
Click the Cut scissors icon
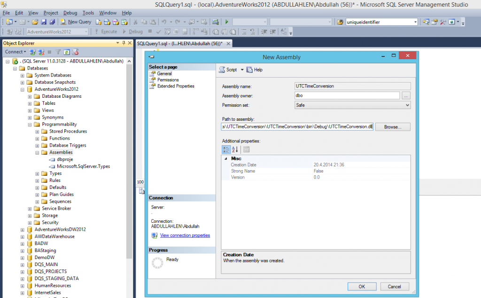pyautogui.click(x=135, y=22)
